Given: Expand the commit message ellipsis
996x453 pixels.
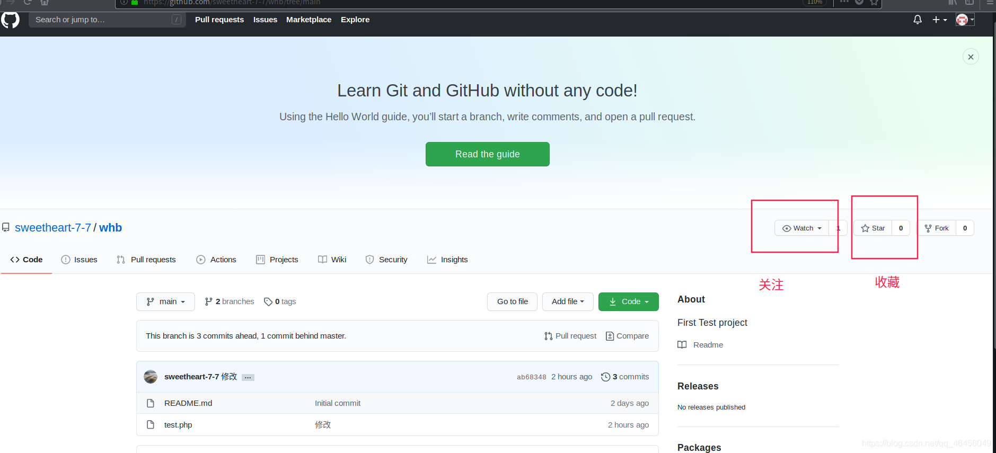Looking at the screenshot, I should (248, 377).
